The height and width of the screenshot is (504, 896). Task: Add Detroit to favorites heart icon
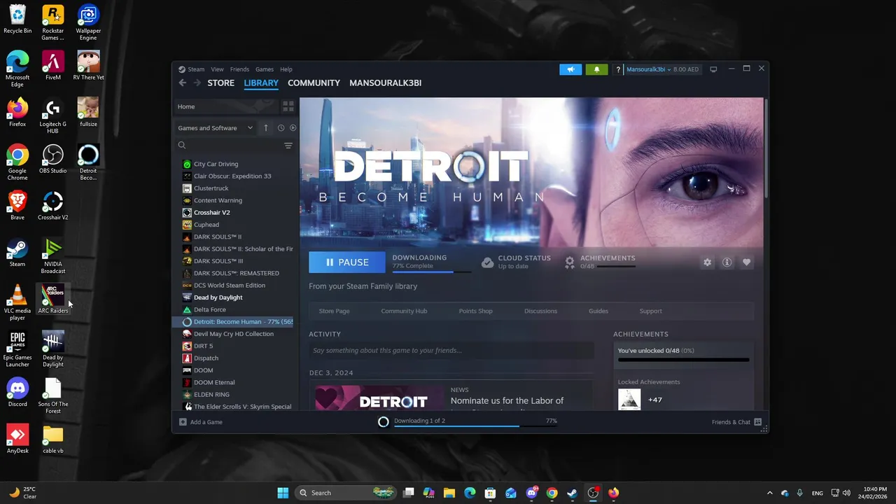(746, 262)
